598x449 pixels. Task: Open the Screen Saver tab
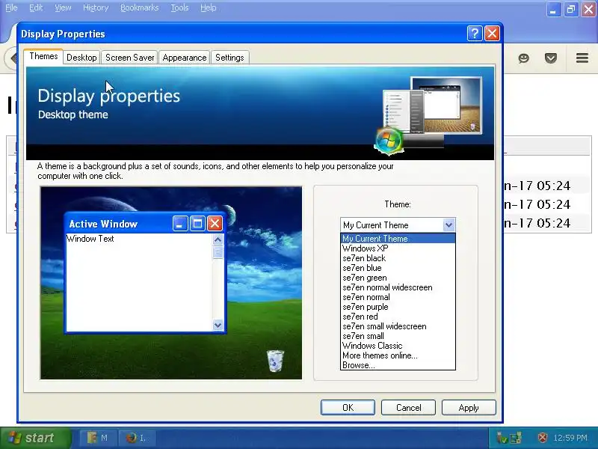click(x=129, y=58)
